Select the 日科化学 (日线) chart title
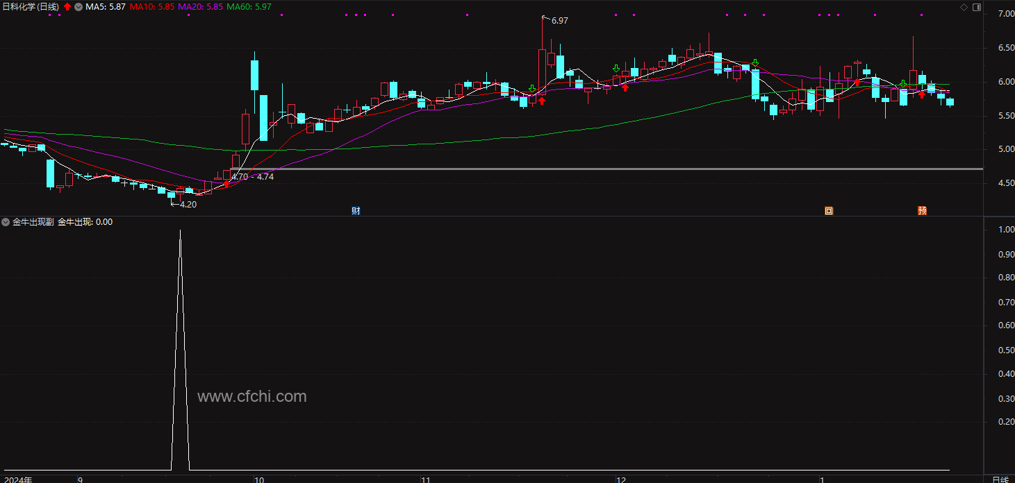Viewport: 1015px width, 483px height. 31,7
